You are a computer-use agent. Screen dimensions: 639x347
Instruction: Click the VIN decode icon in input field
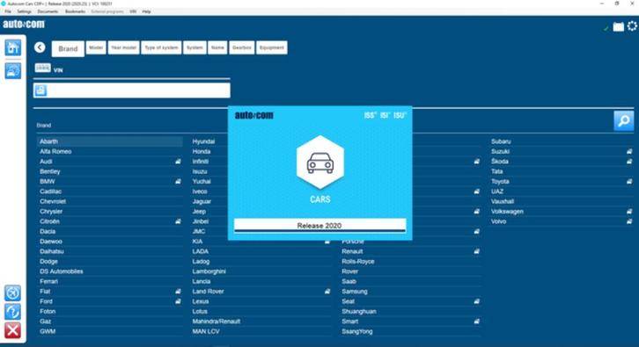pyautogui.click(x=40, y=90)
